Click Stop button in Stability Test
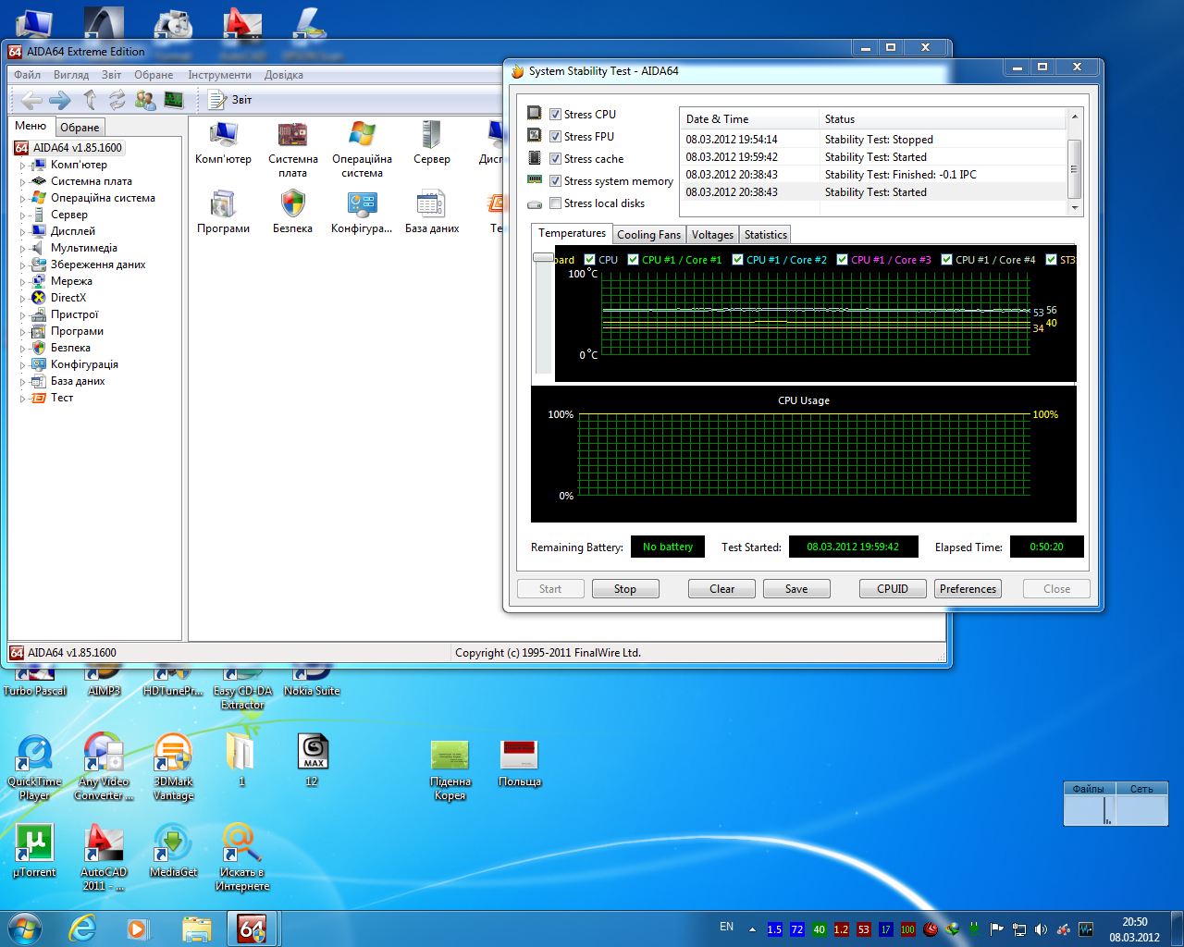1184x947 pixels. pyautogui.click(x=625, y=589)
